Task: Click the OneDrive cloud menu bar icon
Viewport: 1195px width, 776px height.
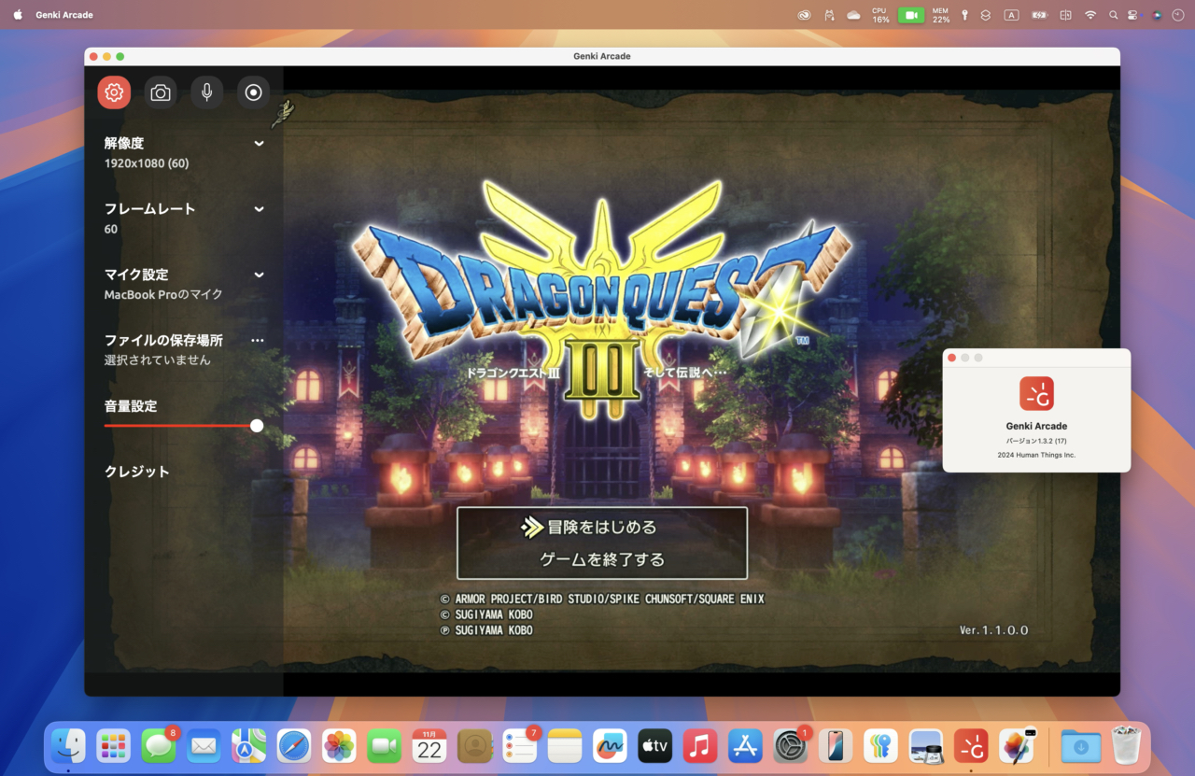Action: pos(853,15)
